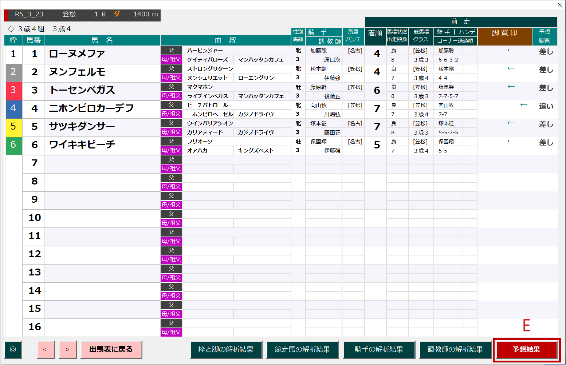Click the arrow mark for ワイキキビーチ
This screenshot has height=365, width=566.
click(x=511, y=141)
